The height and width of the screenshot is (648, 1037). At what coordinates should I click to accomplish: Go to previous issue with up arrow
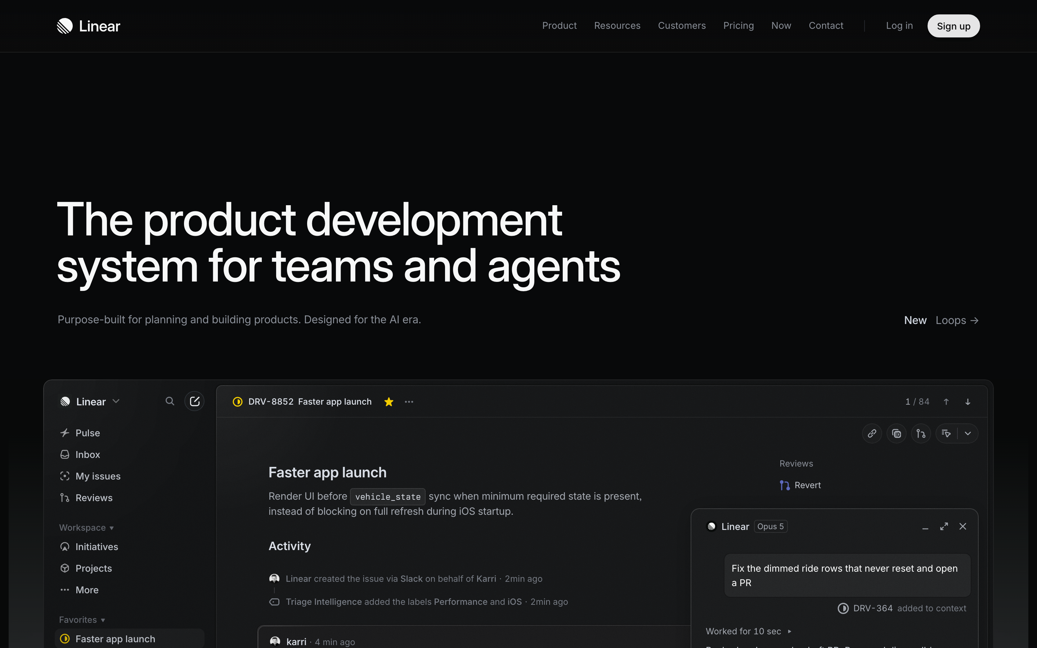click(946, 401)
